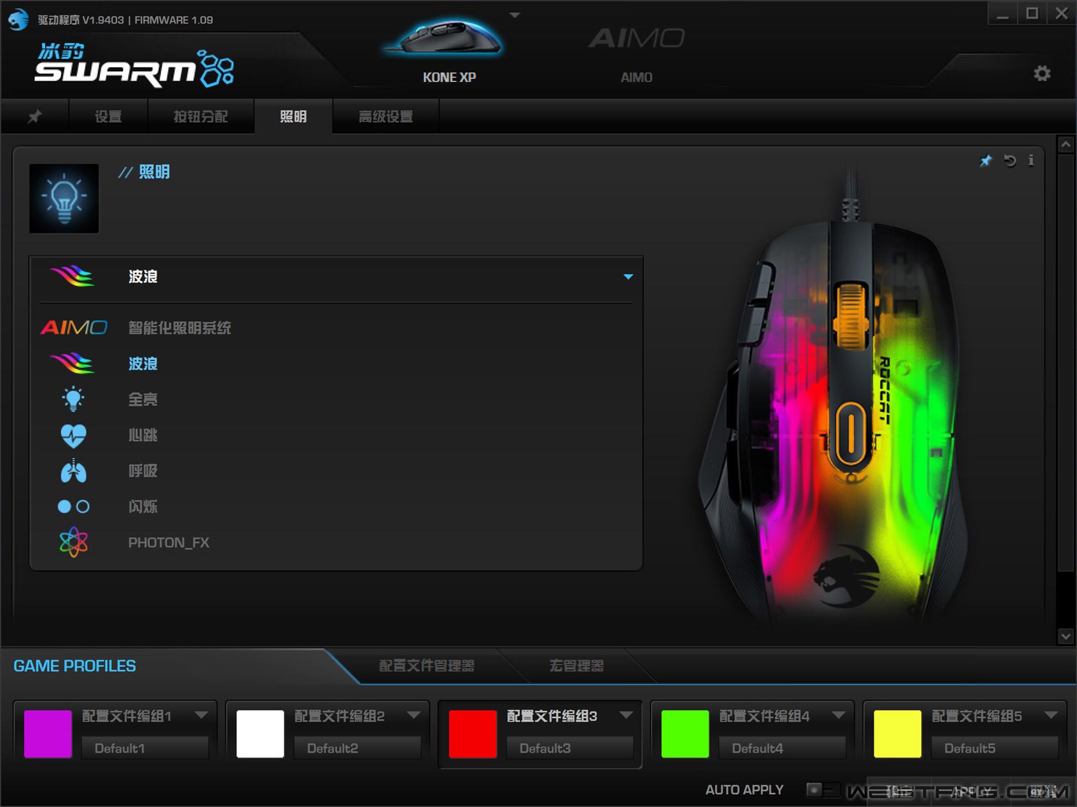The image size is (1077, 807).
Task: Open the 配置文件管理器 tab
Action: (x=426, y=666)
